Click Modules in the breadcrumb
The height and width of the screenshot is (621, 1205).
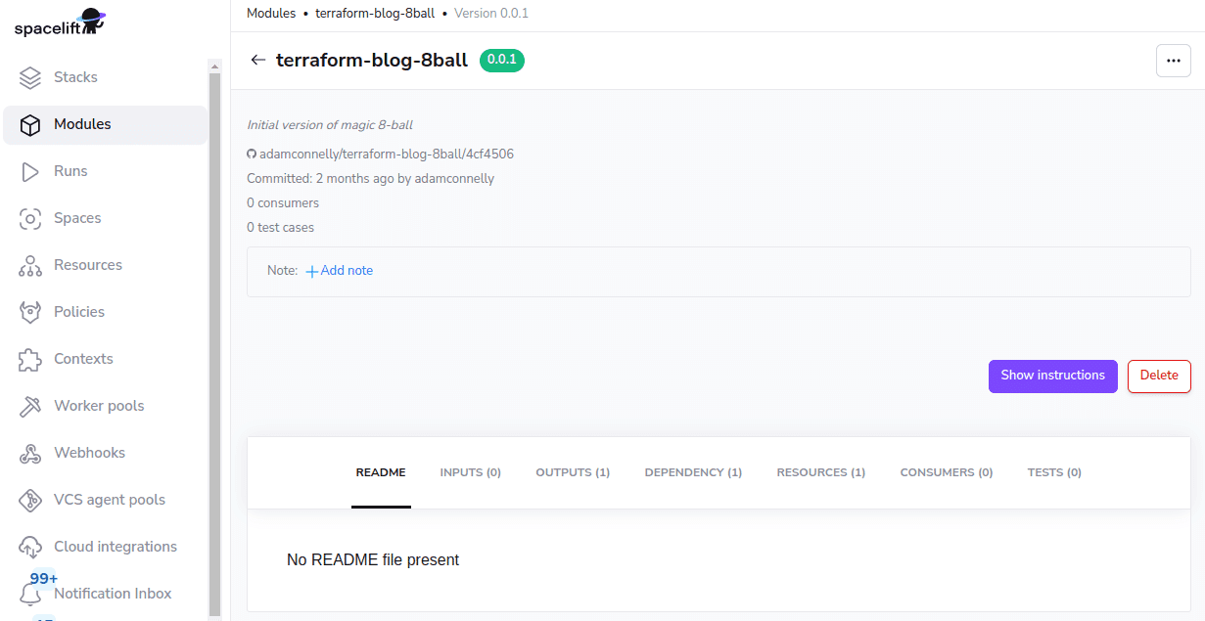pyautogui.click(x=271, y=14)
